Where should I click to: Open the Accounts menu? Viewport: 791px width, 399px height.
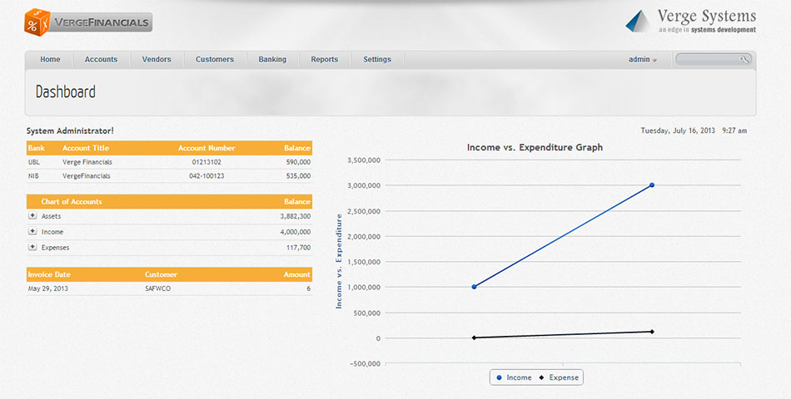point(101,60)
